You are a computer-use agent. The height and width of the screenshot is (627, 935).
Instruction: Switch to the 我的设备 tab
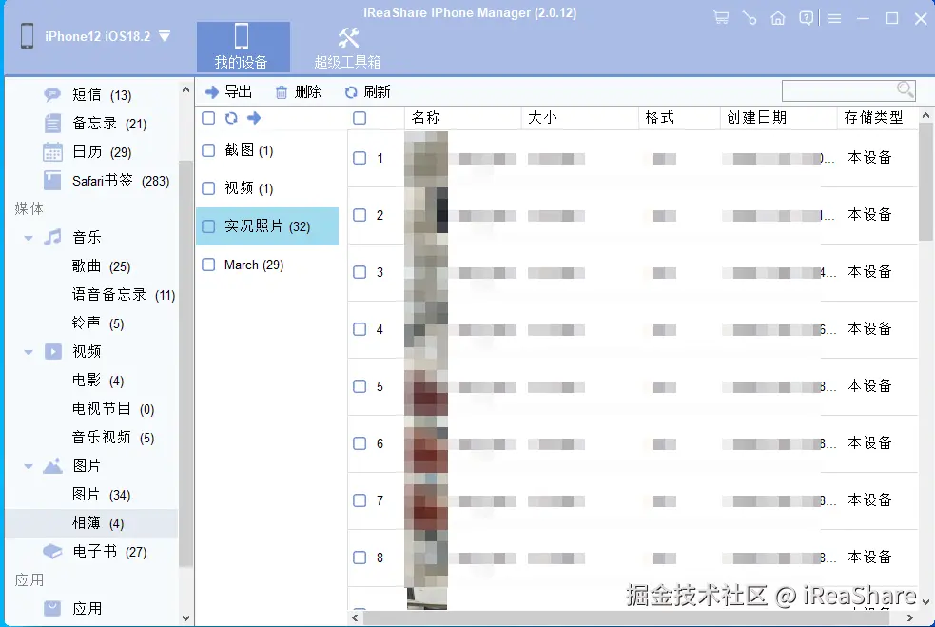click(x=243, y=46)
